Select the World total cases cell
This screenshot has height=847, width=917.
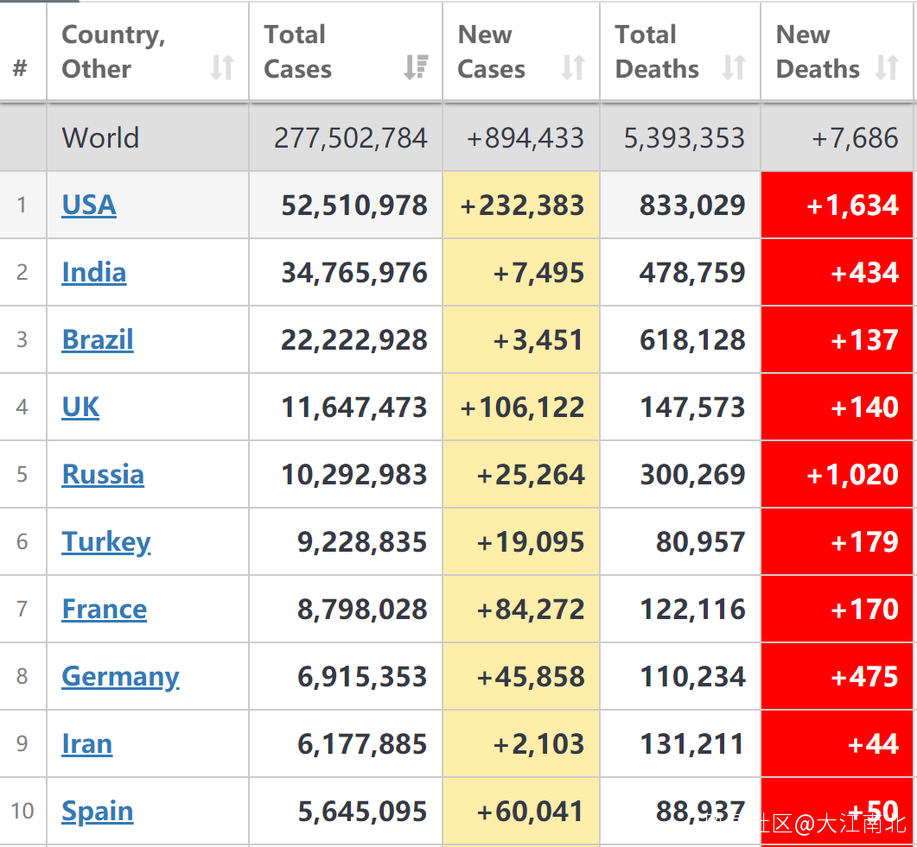(x=350, y=138)
